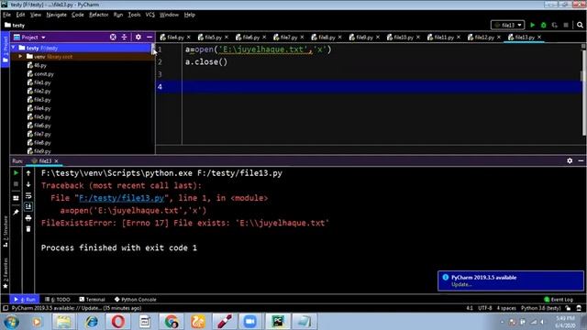Open file8.py from the project tree

point(39,143)
